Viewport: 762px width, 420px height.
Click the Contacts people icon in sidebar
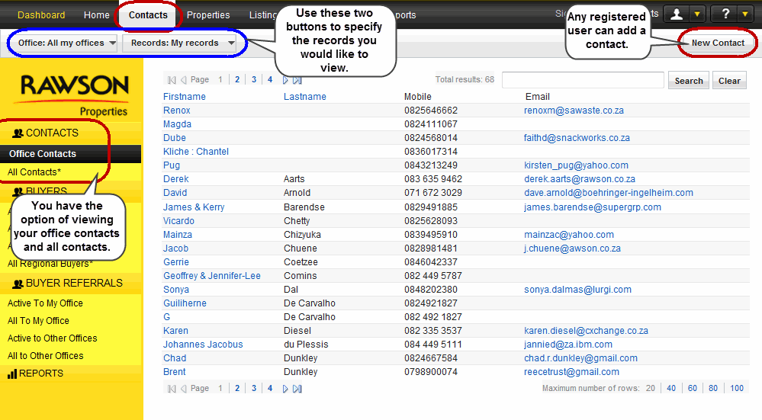[18, 133]
